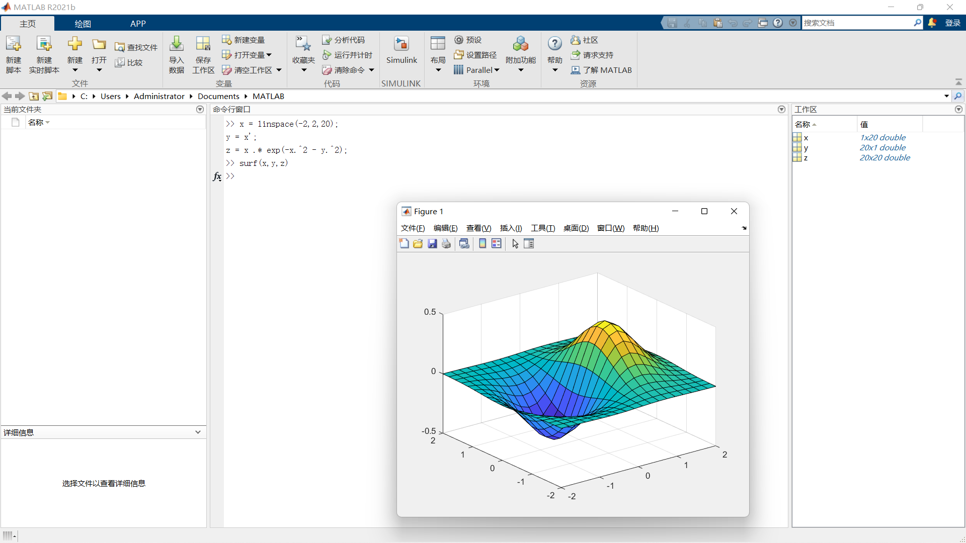Click the Documents folder in the address path
966x543 pixels.
coord(218,96)
